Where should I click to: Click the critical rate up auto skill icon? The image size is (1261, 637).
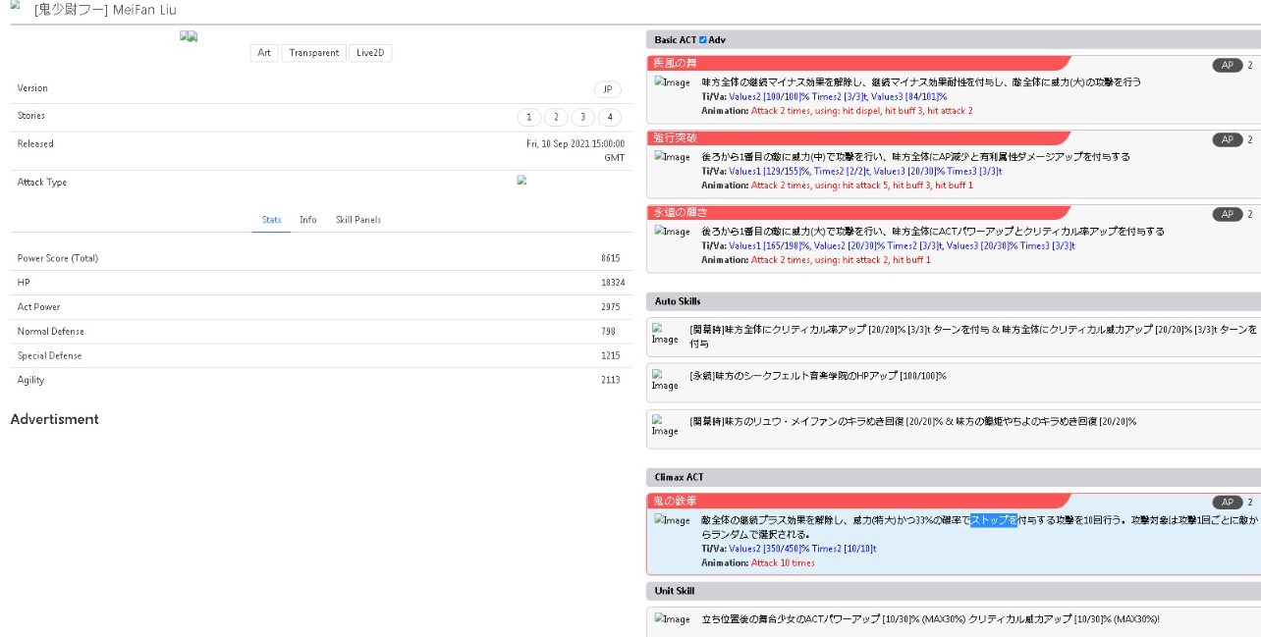click(665, 334)
